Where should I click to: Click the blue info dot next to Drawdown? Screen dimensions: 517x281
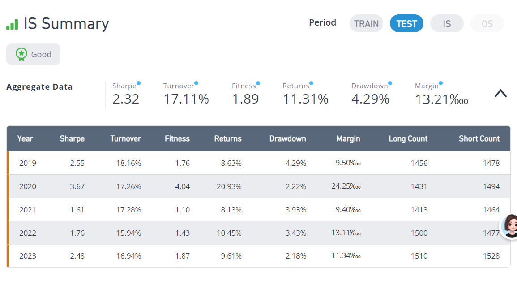click(390, 83)
